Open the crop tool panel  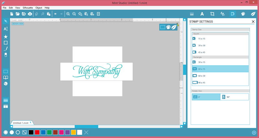pyautogui.click(x=212, y=14)
